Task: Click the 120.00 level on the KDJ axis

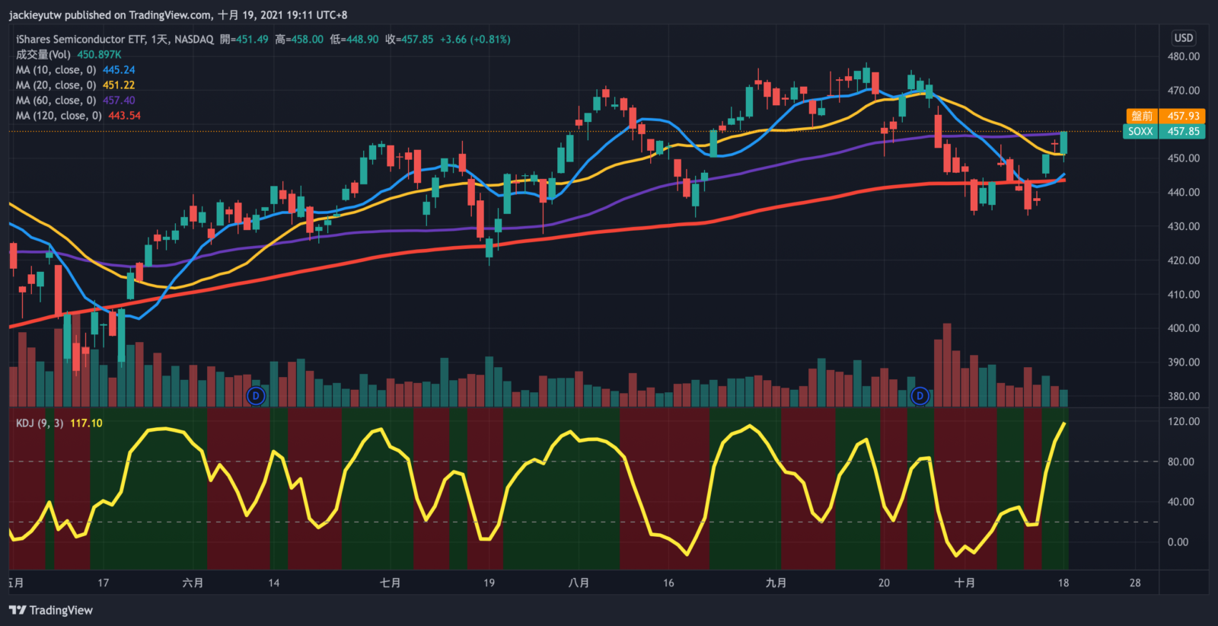Action: point(1183,421)
